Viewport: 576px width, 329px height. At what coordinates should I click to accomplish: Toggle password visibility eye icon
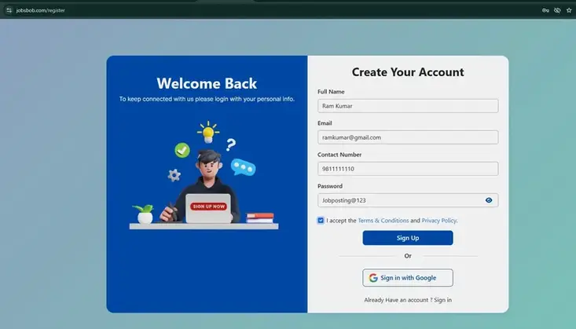(489, 200)
